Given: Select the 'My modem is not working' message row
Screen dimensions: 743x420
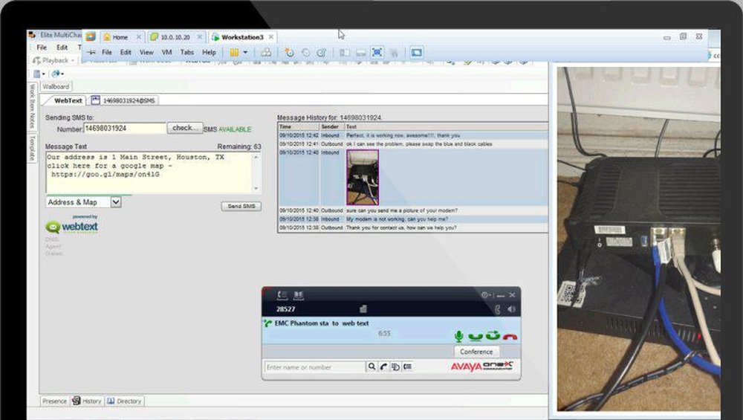Looking at the screenshot, I should (412, 219).
